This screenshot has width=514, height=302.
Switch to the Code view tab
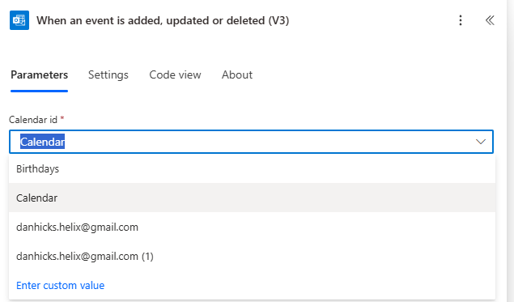tap(175, 74)
